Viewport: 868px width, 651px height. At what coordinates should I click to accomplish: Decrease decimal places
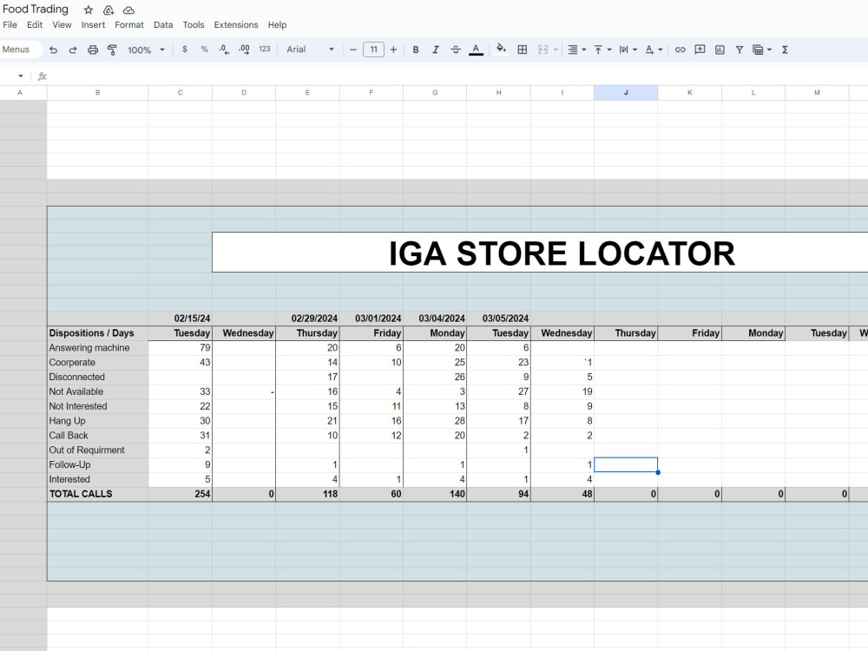pyautogui.click(x=224, y=49)
